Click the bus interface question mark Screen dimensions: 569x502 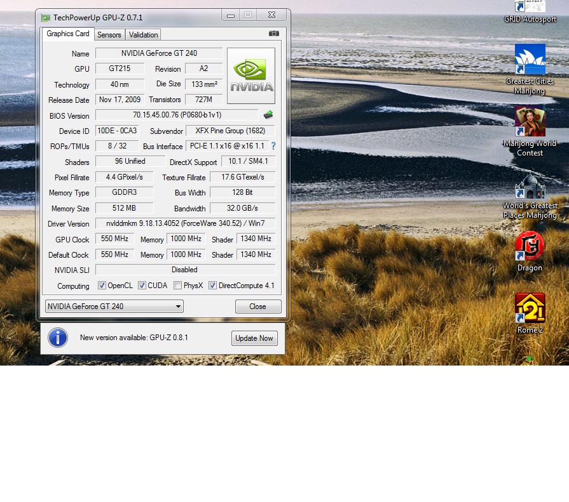coord(273,146)
